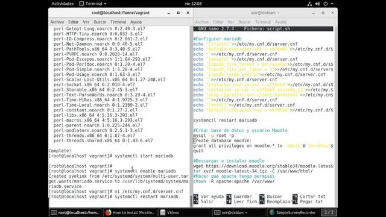Click the 1 / 2 workspace switcher
Viewport: 386px width, 217px height.
(329, 212)
